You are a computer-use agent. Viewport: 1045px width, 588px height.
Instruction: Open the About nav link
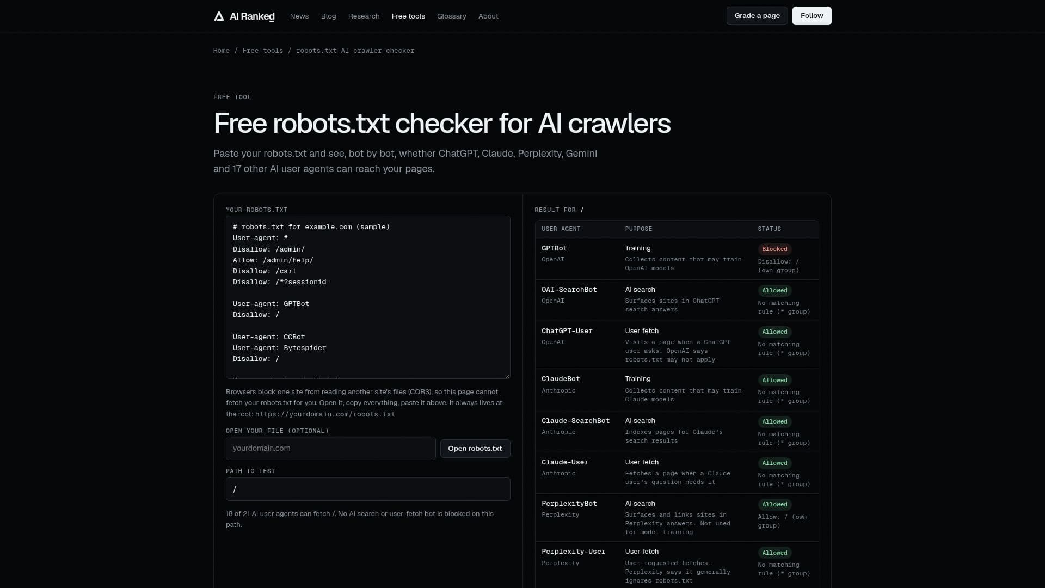click(x=488, y=16)
